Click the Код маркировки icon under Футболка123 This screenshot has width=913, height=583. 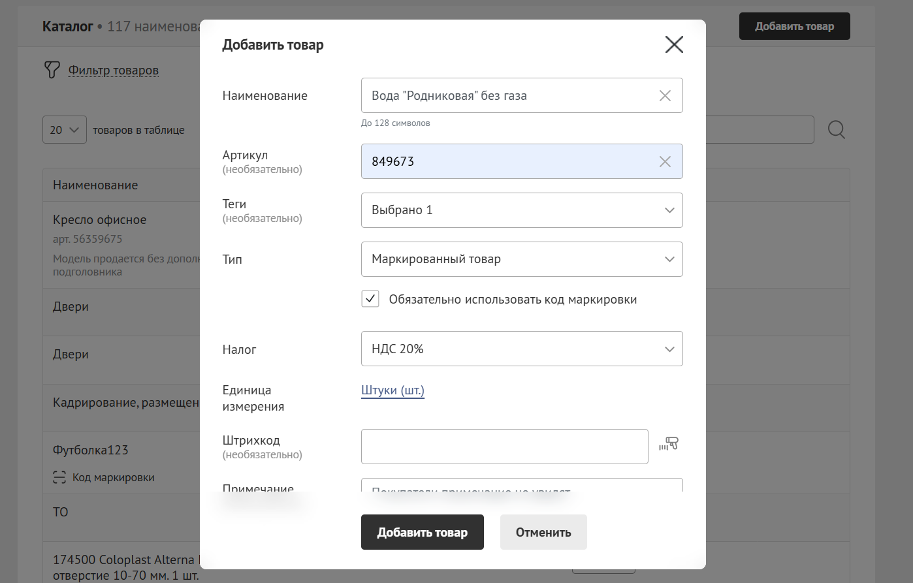point(59,478)
